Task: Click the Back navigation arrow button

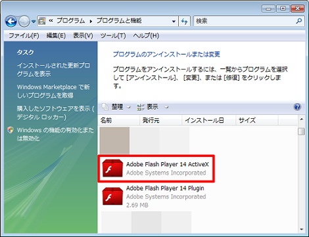Action: pyautogui.click(x=11, y=22)
